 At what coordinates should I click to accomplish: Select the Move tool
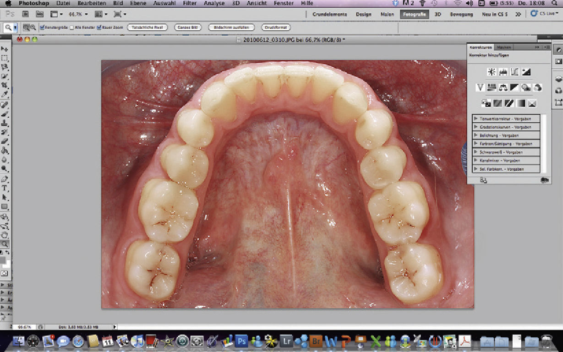pos(5,49)
